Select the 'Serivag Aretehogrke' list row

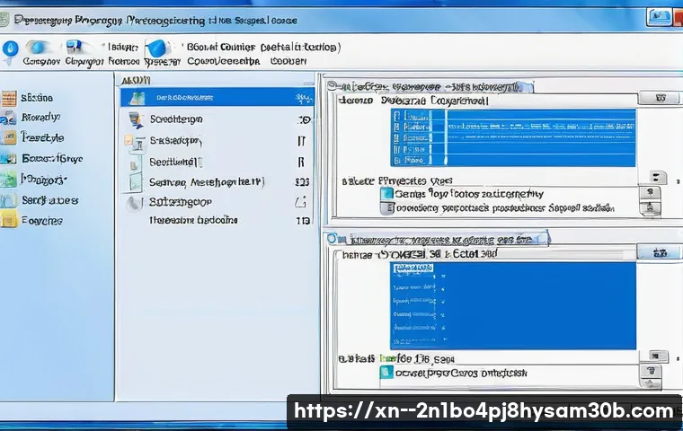click(x=217, y=182)
